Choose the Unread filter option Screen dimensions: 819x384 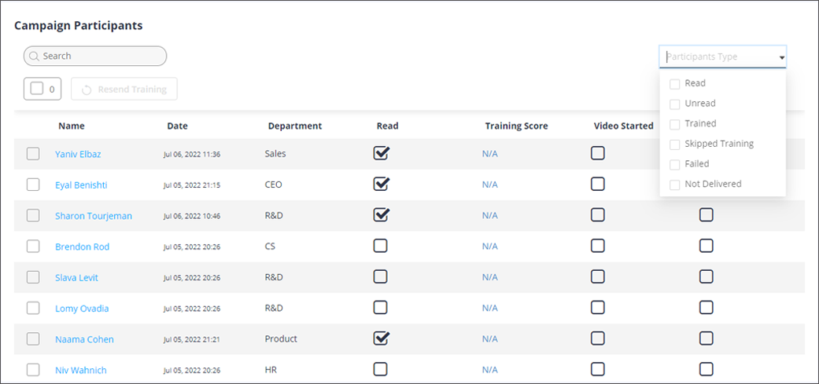click(699, 104)
